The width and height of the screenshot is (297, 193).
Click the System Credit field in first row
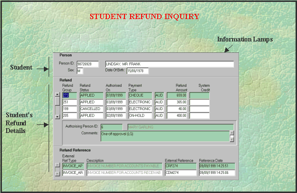tap(199, 96)
